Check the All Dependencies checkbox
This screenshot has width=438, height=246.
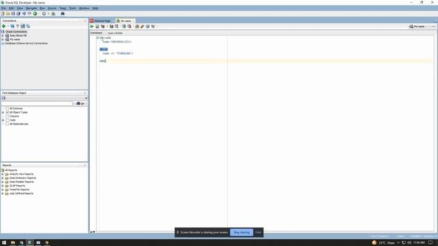coord(8,124)
